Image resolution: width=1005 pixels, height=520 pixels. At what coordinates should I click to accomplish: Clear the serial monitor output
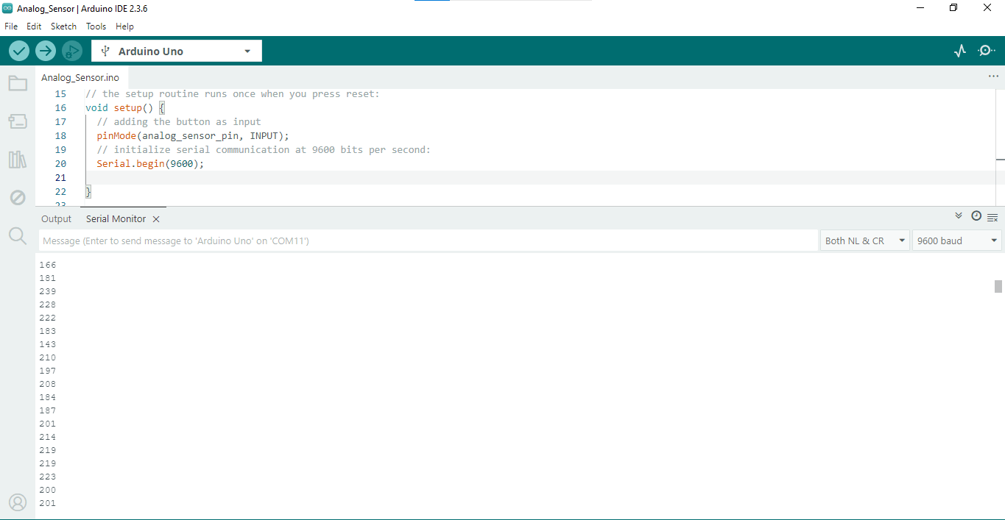pyautogui.click(x=992, y=217)
